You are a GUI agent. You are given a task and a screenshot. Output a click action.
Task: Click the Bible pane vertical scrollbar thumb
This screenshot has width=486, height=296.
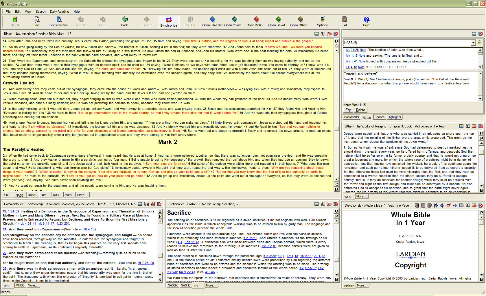[336, 128]
